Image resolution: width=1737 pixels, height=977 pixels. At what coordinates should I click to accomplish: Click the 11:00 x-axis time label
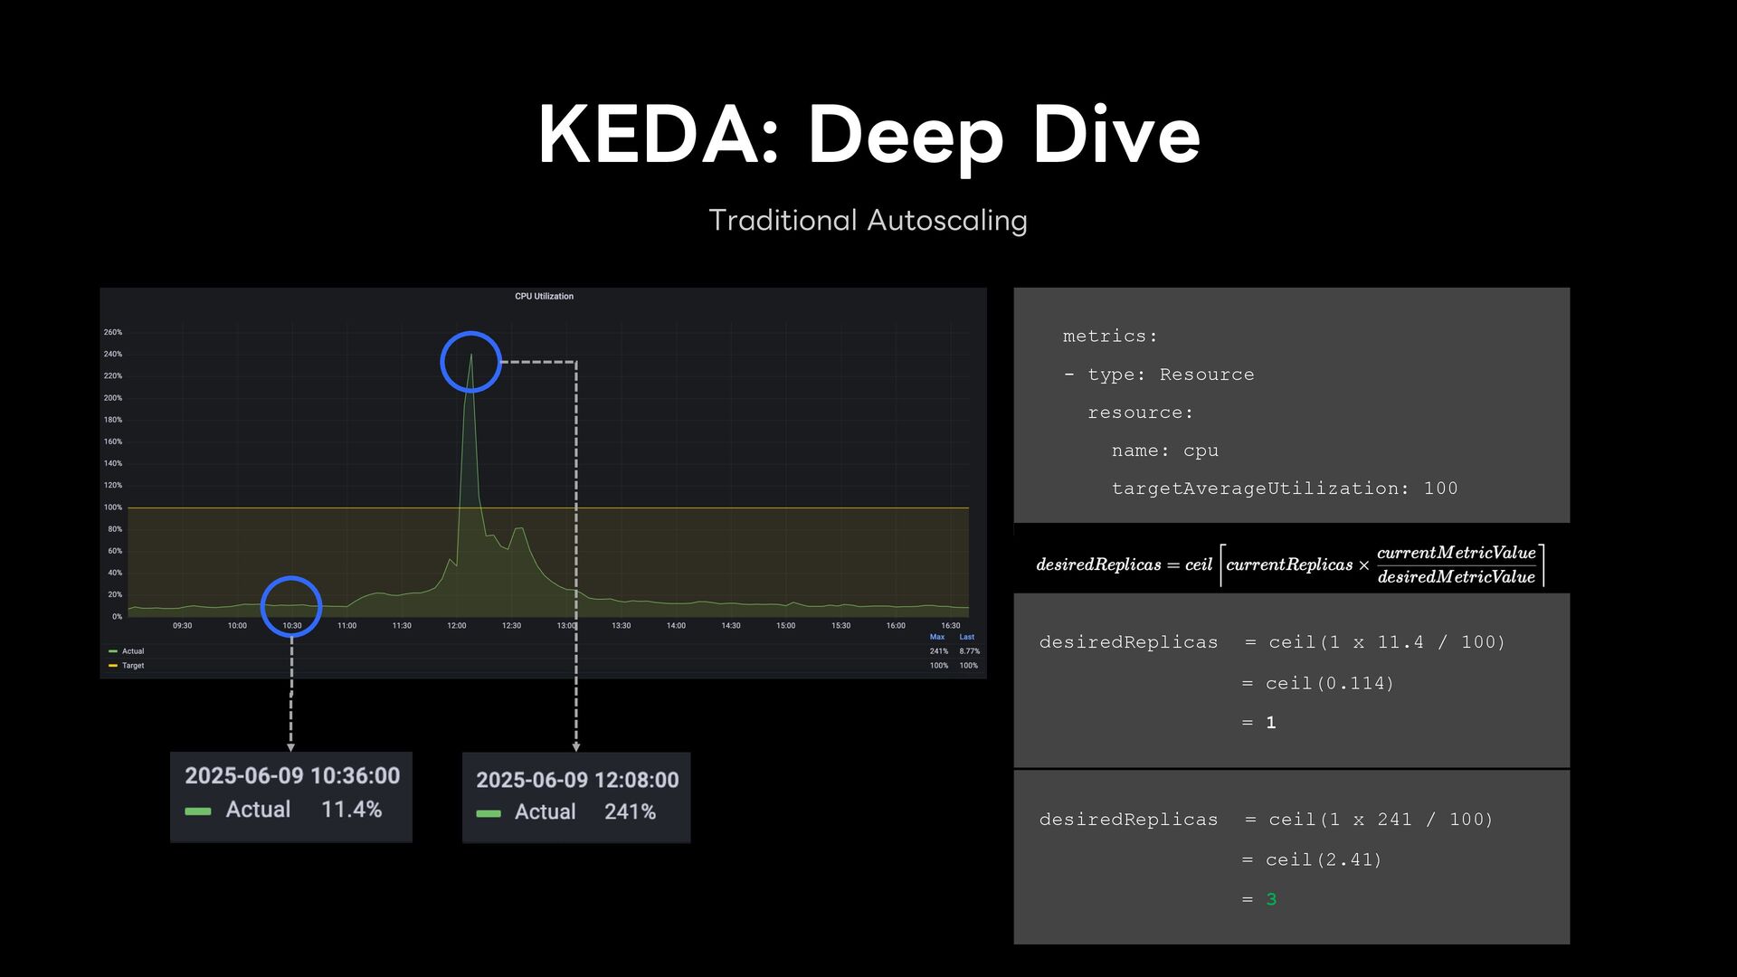pyautogui.click(x=346, y=625)
